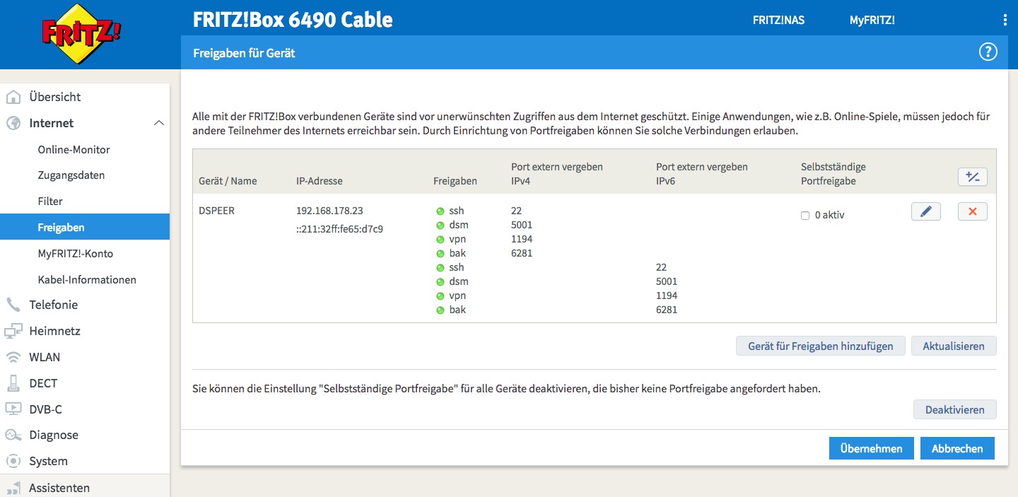This screenshot has height=497, width=1018.
Task: Open the help question mark icon
Action: [x=987, y=52]
